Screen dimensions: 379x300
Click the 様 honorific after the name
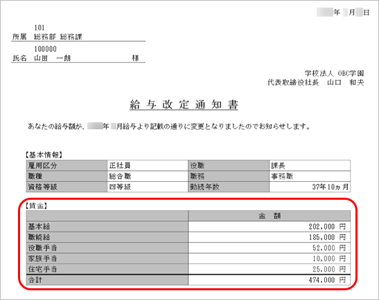(x=135, y=58)
